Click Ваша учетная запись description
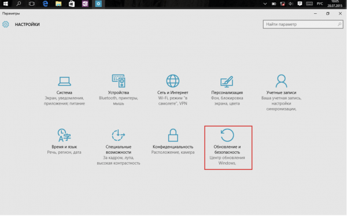This screenshot has height=216, width=347. [x=281, y=103]
